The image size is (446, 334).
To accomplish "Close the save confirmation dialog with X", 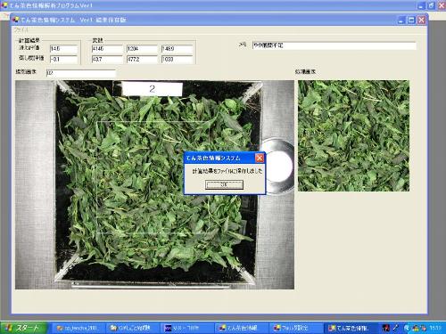I will pos(260,158).
